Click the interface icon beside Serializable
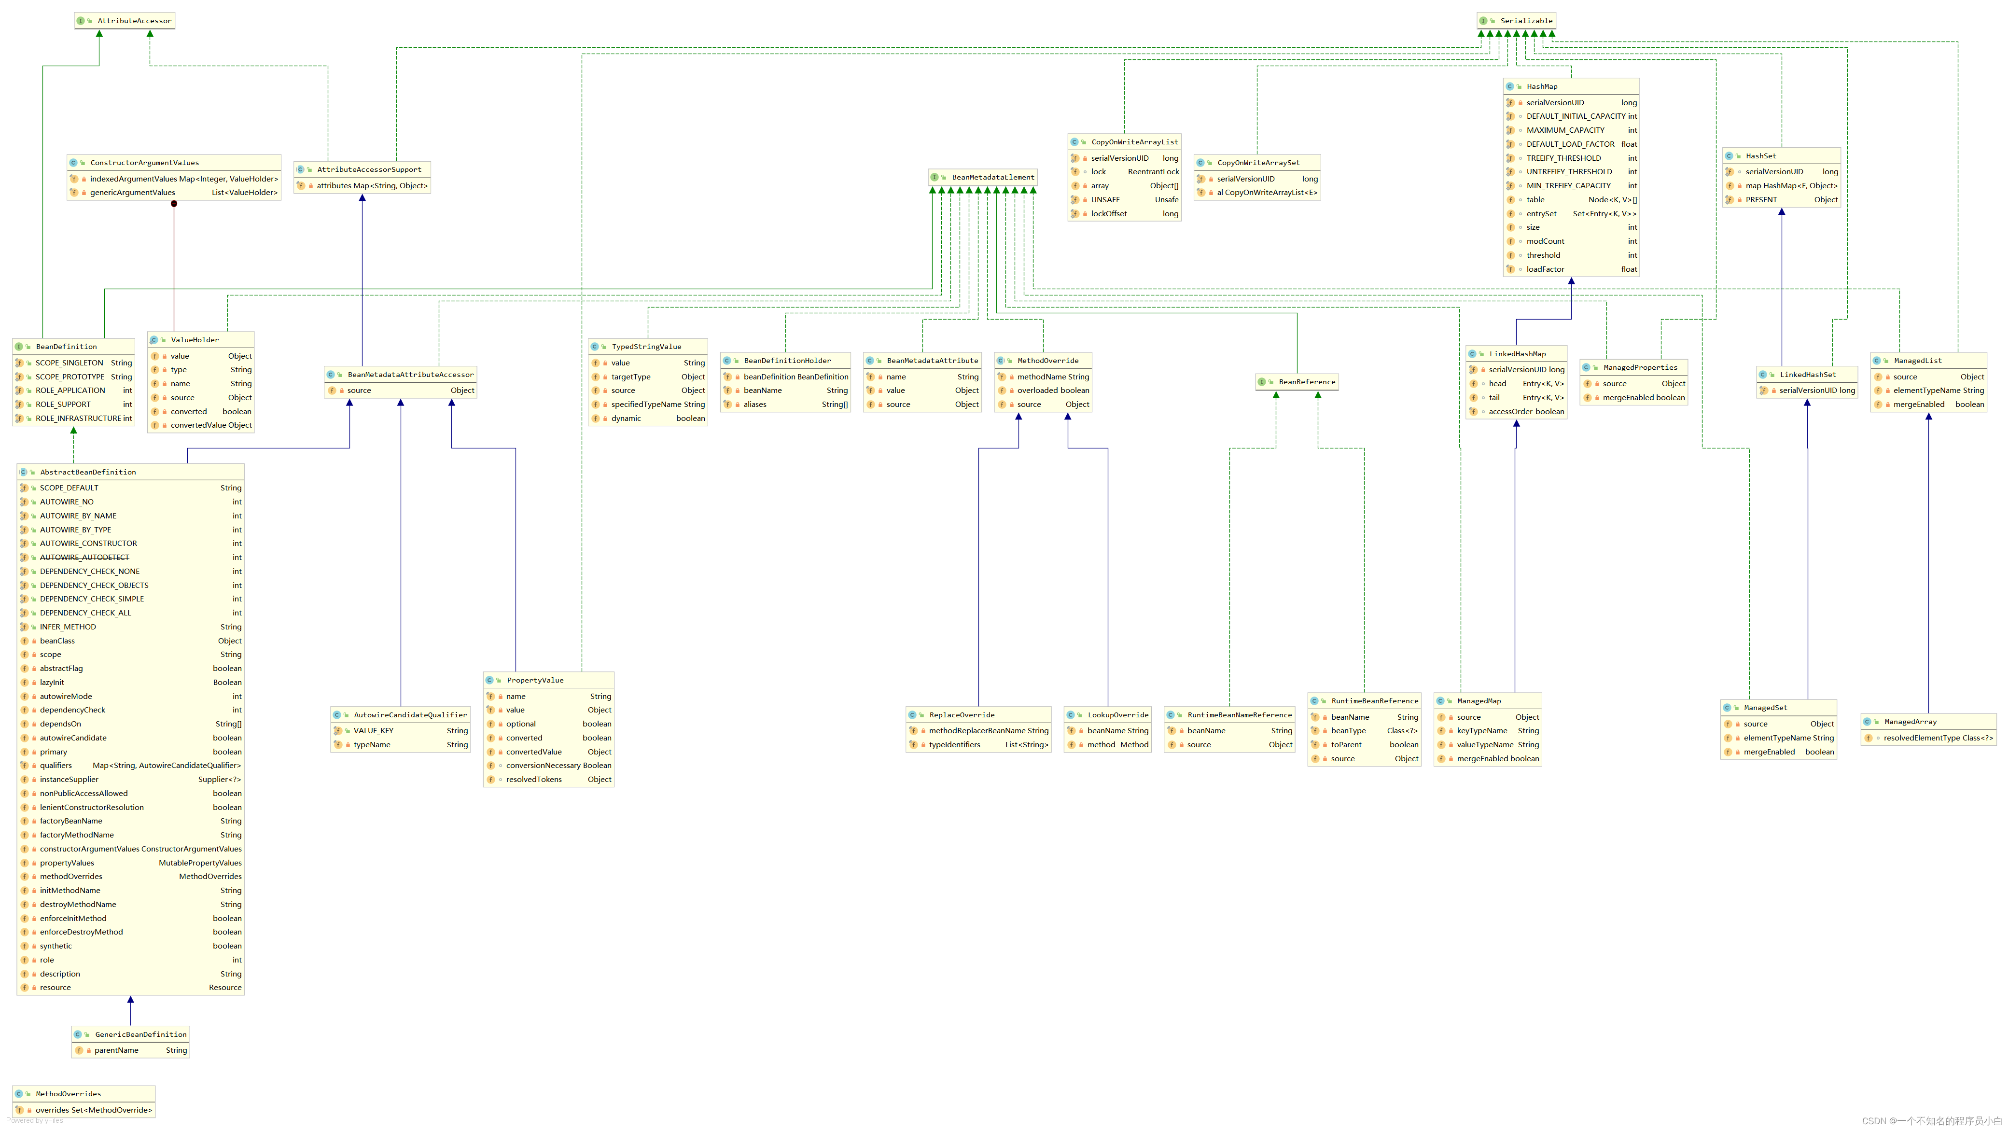Screen dimensions: 2009x1130 tap(1483, 21)
